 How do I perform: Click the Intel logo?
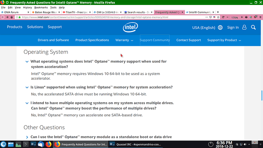coord(130,27)
